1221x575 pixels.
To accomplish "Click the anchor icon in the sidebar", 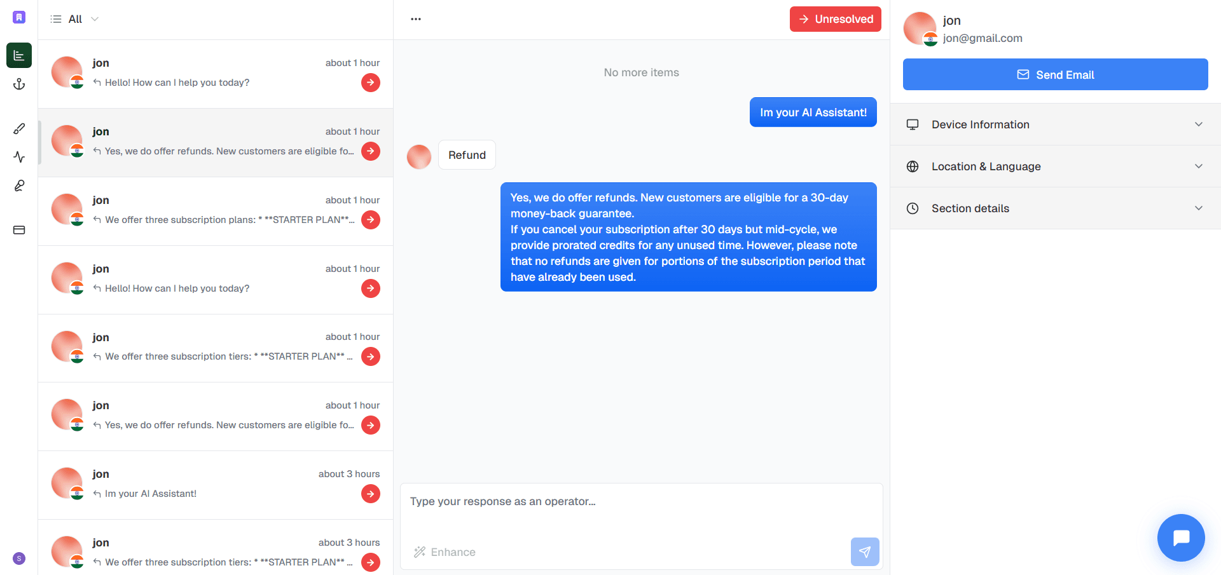I will (19, 84).
